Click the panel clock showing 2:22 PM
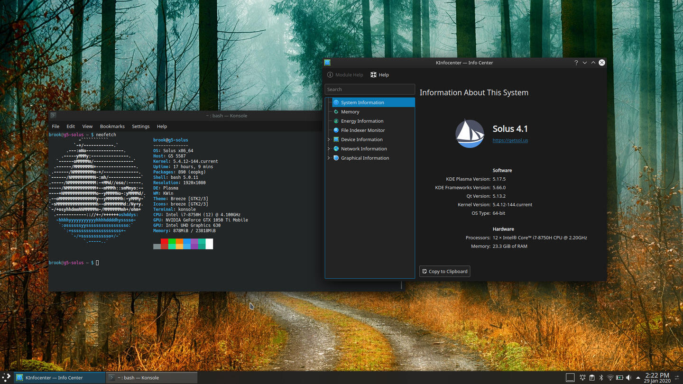The height and width of the screenshot is (384, 683). point(657,377)
